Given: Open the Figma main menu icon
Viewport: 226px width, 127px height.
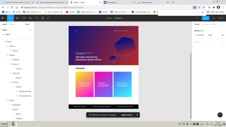Looking at the screenshot, I should pos(3,18).
